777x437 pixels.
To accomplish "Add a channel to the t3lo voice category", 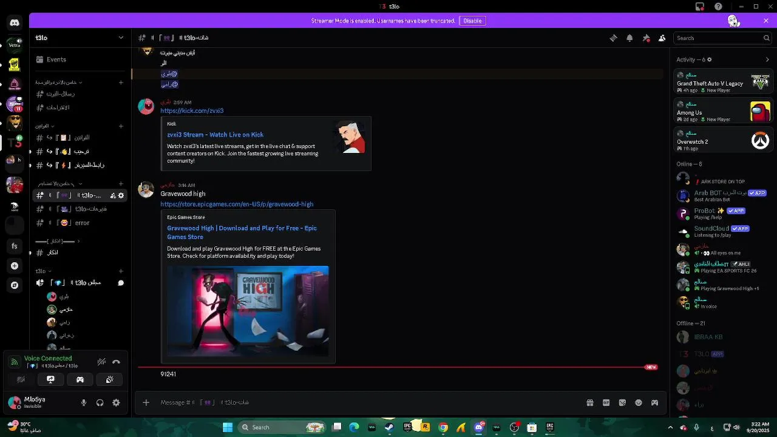I will (x=121, y=271).
